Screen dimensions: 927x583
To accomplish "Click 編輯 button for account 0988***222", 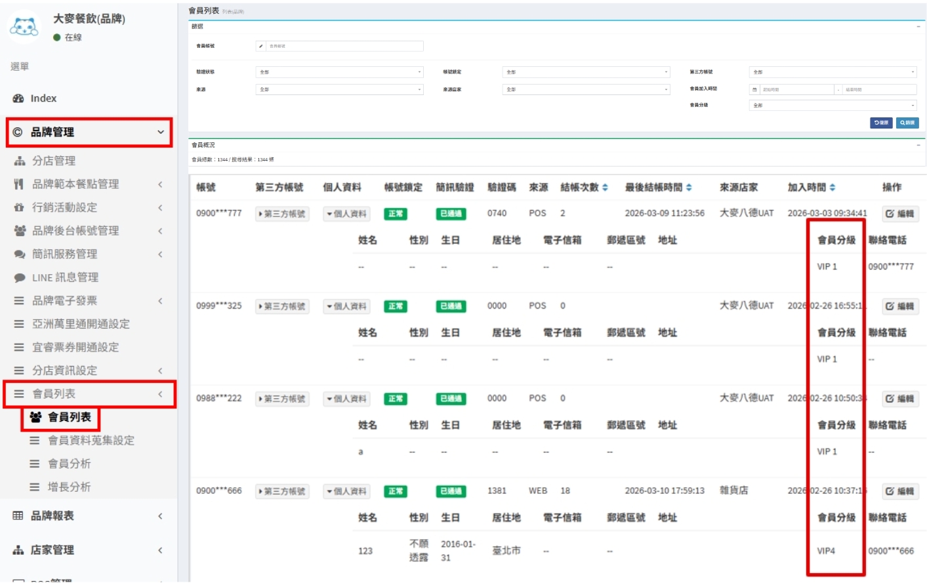I will tap(899, 399).
